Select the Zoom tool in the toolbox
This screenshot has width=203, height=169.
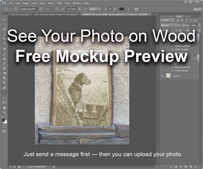coord(4,112)
